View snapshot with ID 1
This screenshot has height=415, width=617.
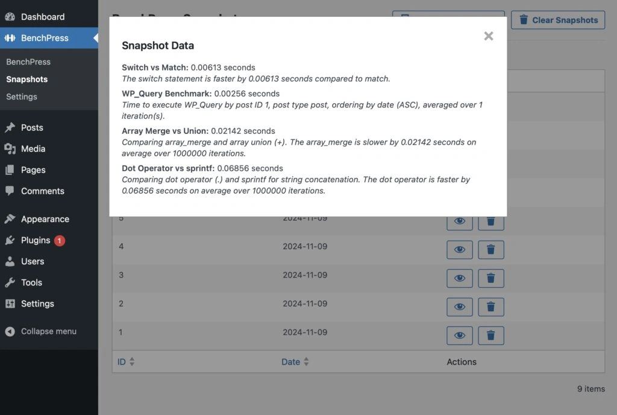click(x=460, y=335)
